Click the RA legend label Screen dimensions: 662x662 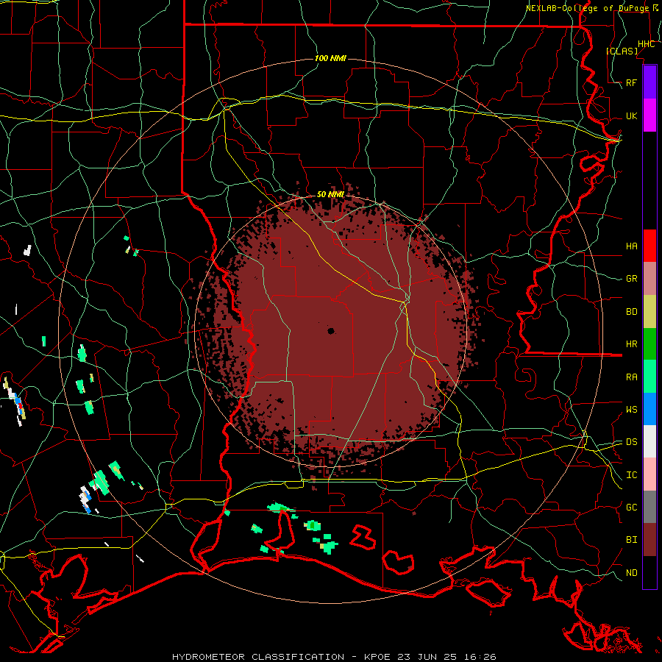[631, 377]
